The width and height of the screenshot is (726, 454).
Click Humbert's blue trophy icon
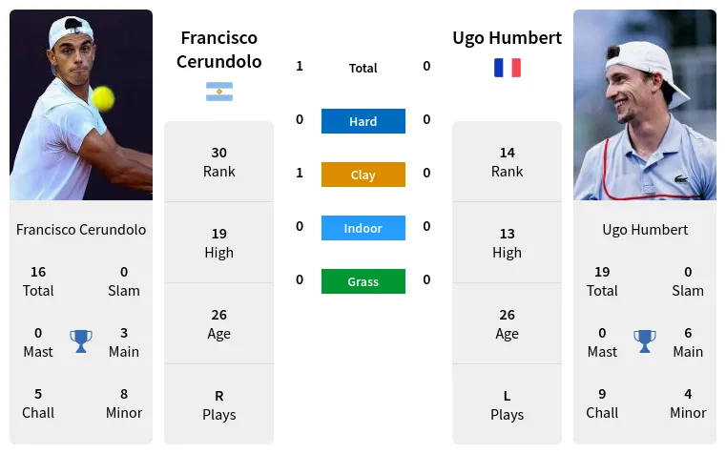pos(645,340)
